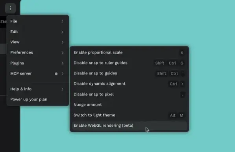Viewport: 235px width, 152px height.
Task: Disable snap to pixel option
Action: [x=130, y=95]
